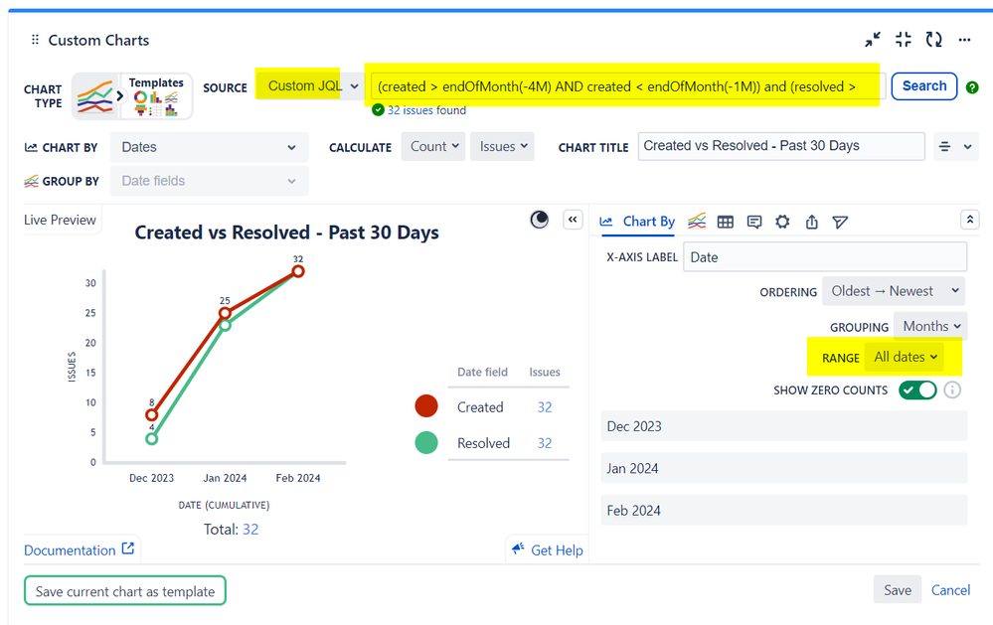Screen dimensions: 993x625
Task: Click the Search button
Action: pyautogui.click(x=924, y=86)
